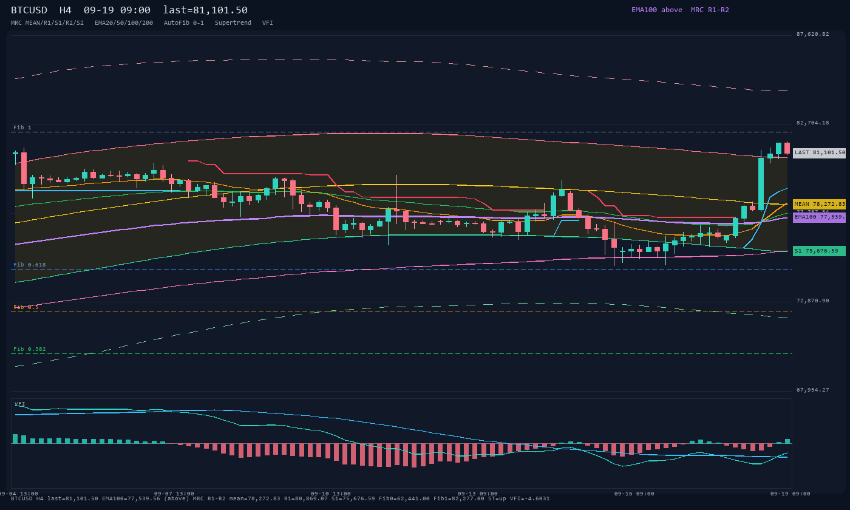Click the 09-19 09:00 time axis label

tap(790, 494)
